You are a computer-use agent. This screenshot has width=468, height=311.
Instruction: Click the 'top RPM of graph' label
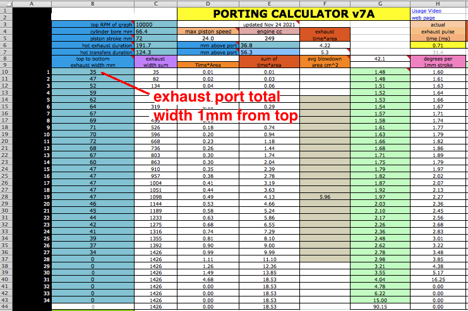click(93, 25)
